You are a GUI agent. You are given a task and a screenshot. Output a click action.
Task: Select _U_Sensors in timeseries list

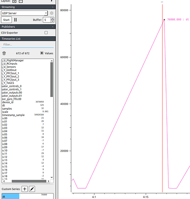[9, 67]
